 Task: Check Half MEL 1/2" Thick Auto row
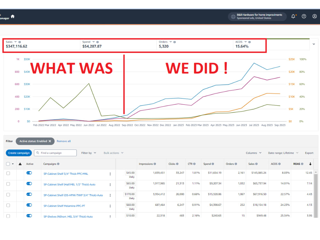[8, 184]
